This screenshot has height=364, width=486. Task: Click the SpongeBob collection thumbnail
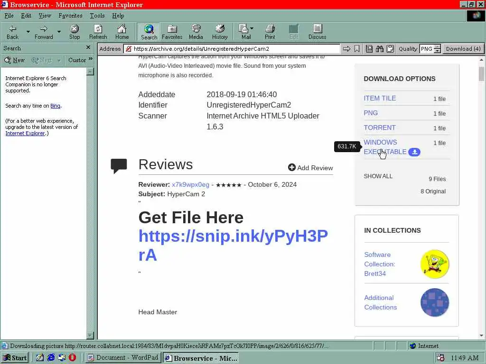click(x=435, y=264)
